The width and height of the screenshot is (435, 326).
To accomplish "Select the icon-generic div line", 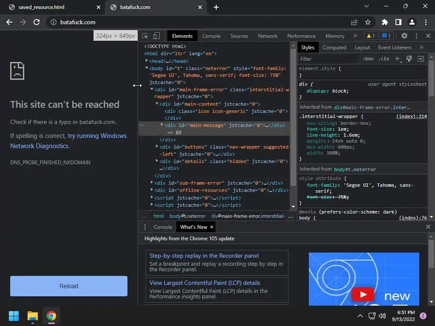I will pos(226,112).
